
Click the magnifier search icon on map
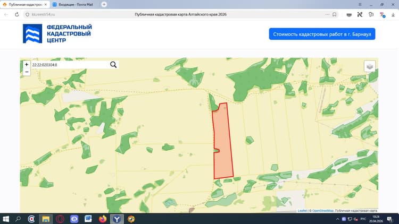pyautogui.click(x=113, y=65)
